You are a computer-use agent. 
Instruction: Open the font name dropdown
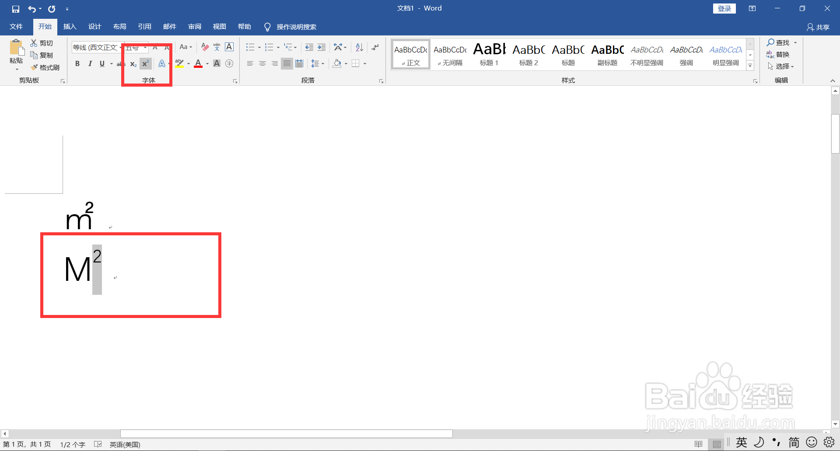(x=121, y=47)
